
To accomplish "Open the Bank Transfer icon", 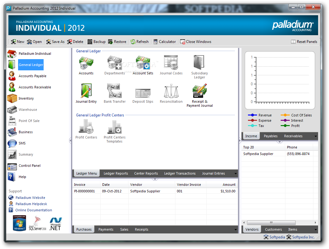I will coord(115,91).
